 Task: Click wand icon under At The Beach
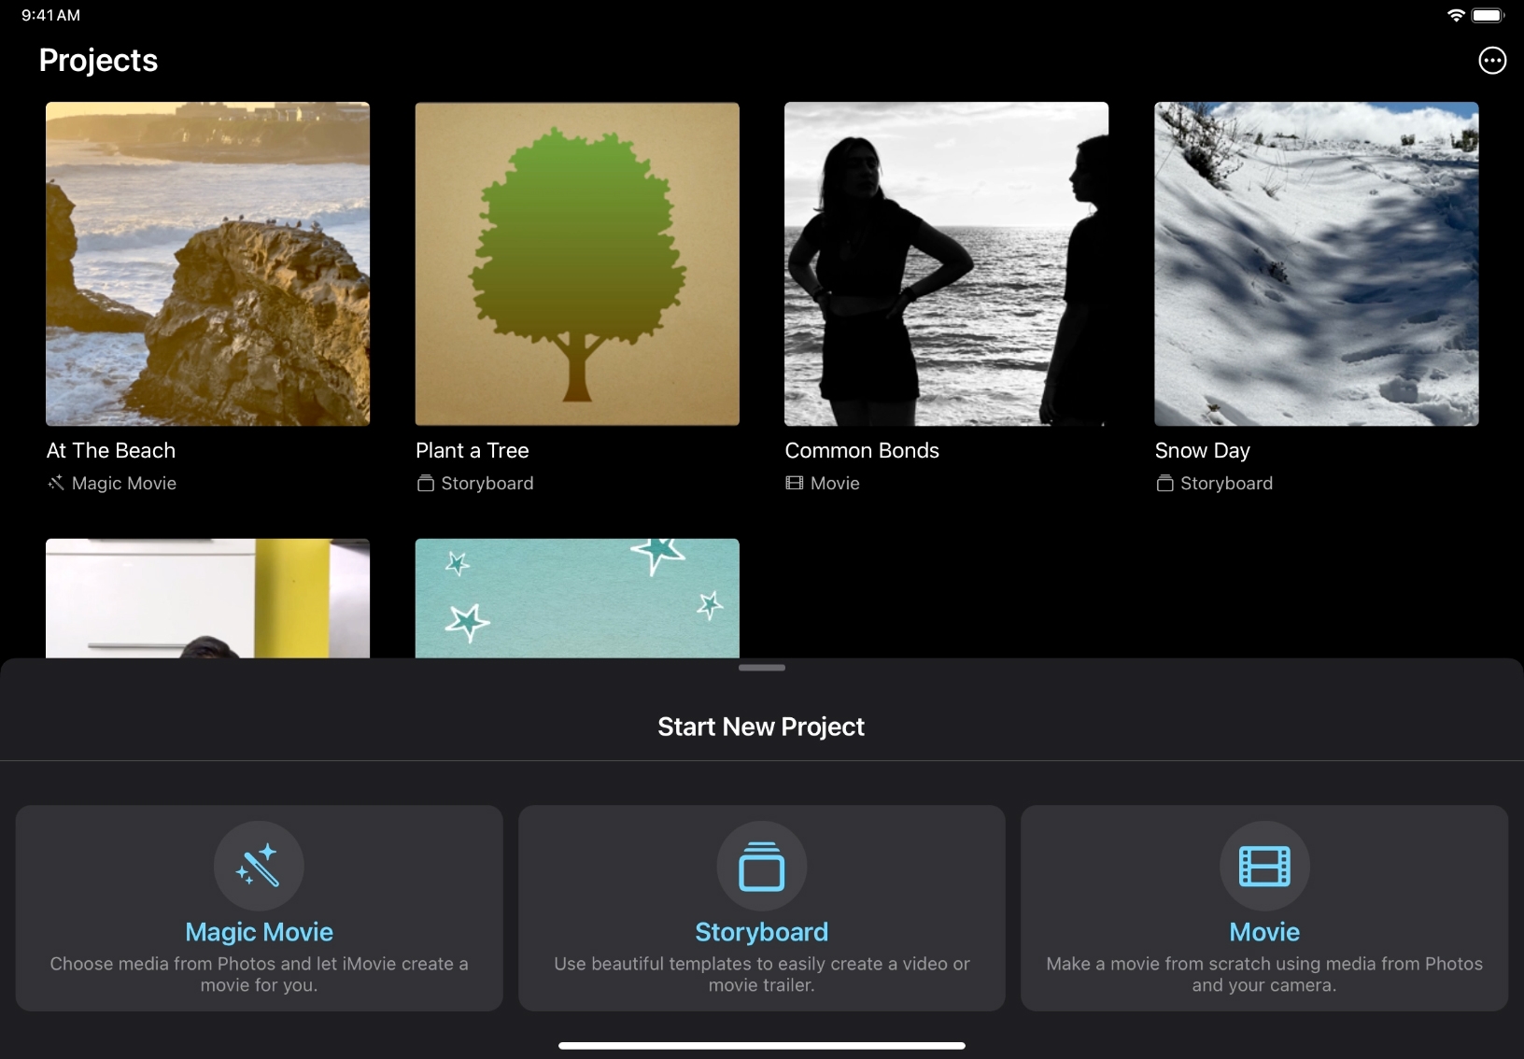coord(56,483)
